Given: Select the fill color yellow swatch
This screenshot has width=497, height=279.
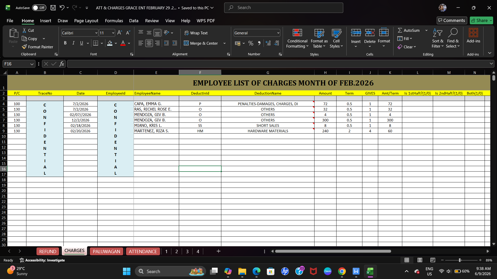Looking at the screenshot, I should 110,43.
